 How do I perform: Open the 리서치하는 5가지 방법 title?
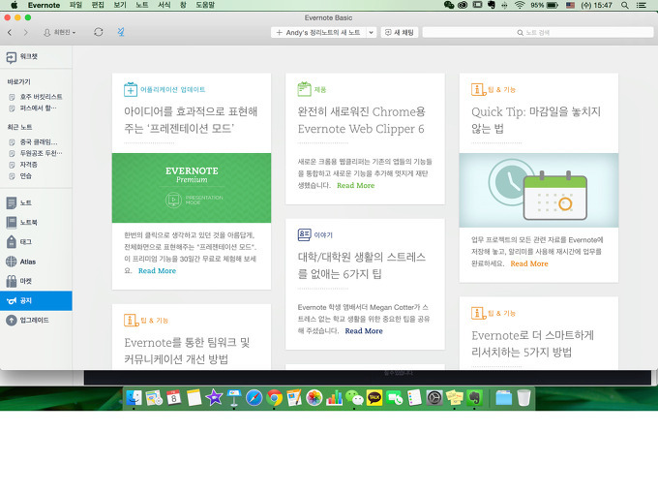coord(532,344)
